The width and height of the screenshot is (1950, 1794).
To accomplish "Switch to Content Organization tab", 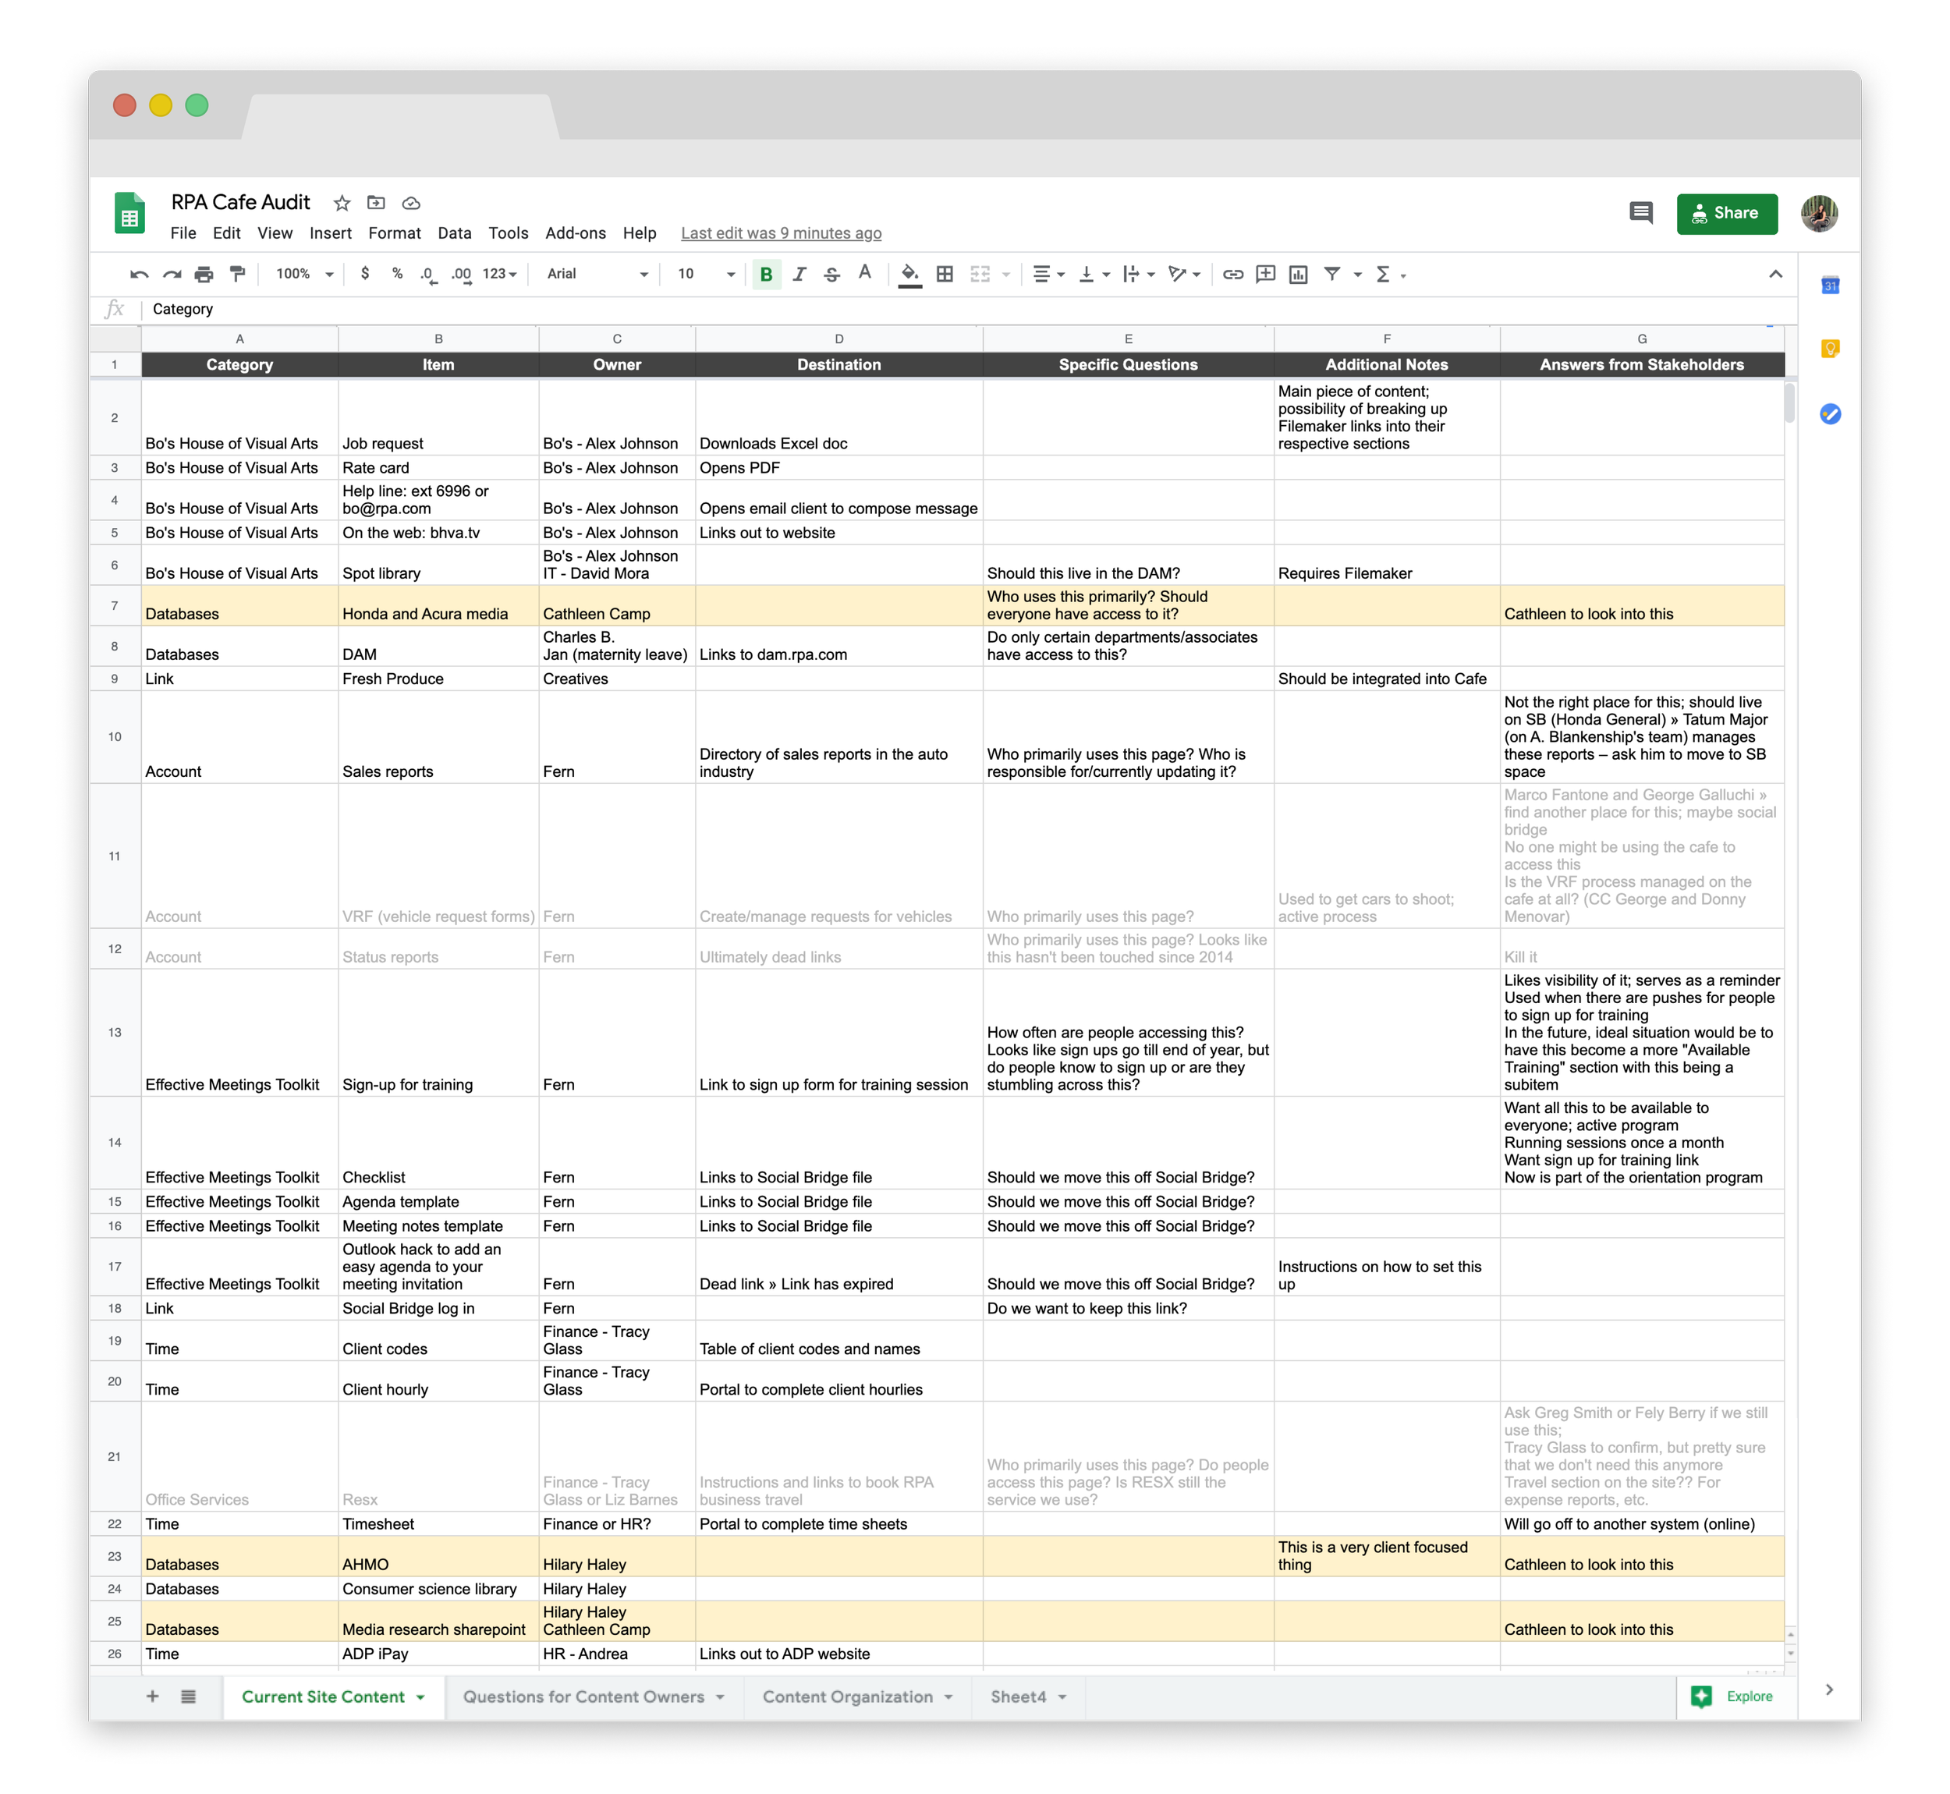I will pyautogui.click(x=858, y=1696).
